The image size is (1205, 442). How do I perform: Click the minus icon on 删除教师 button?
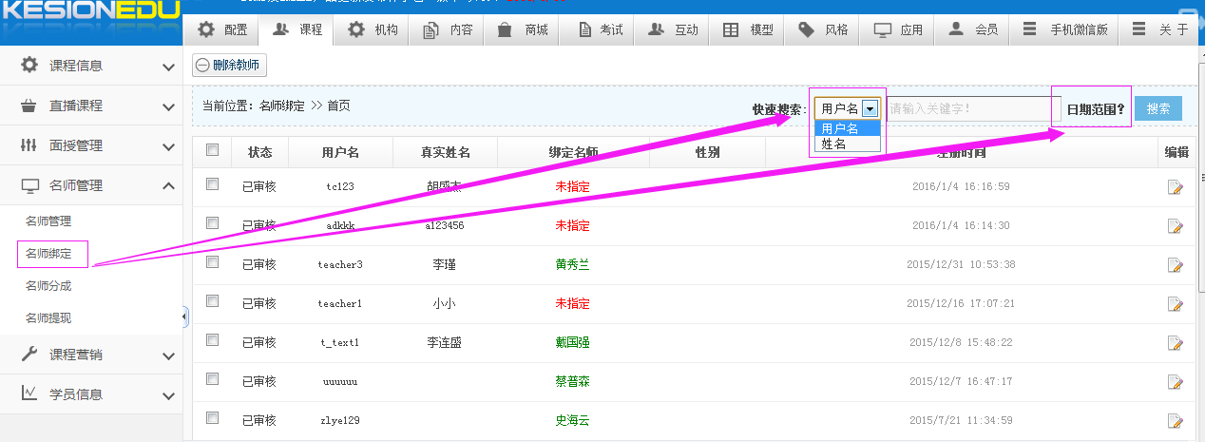point(203,66)
